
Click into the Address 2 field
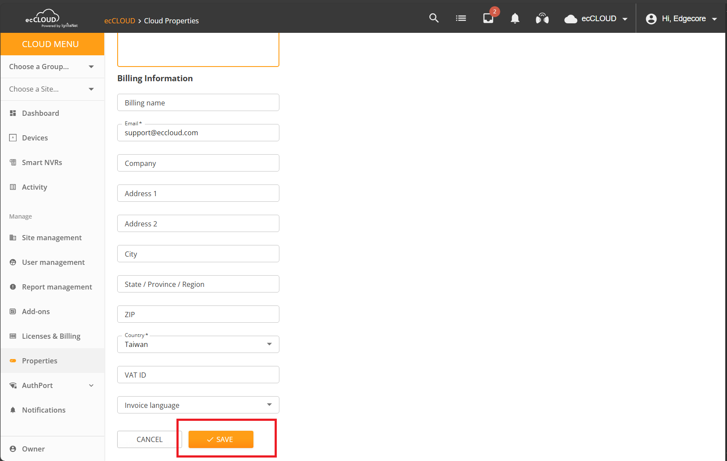pyautogui.click(x=198, y=223)
